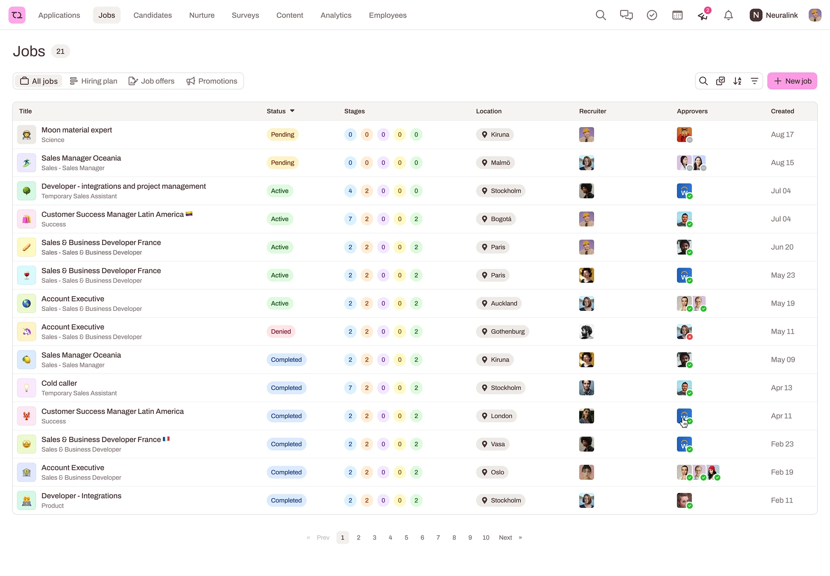
Task: Go to the Applications menu
Action: click(59, 15)
